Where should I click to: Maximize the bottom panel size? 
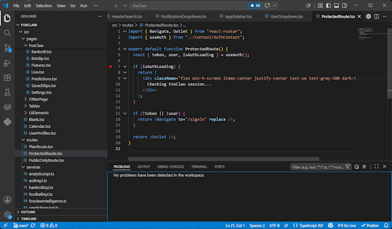[376, 167]
